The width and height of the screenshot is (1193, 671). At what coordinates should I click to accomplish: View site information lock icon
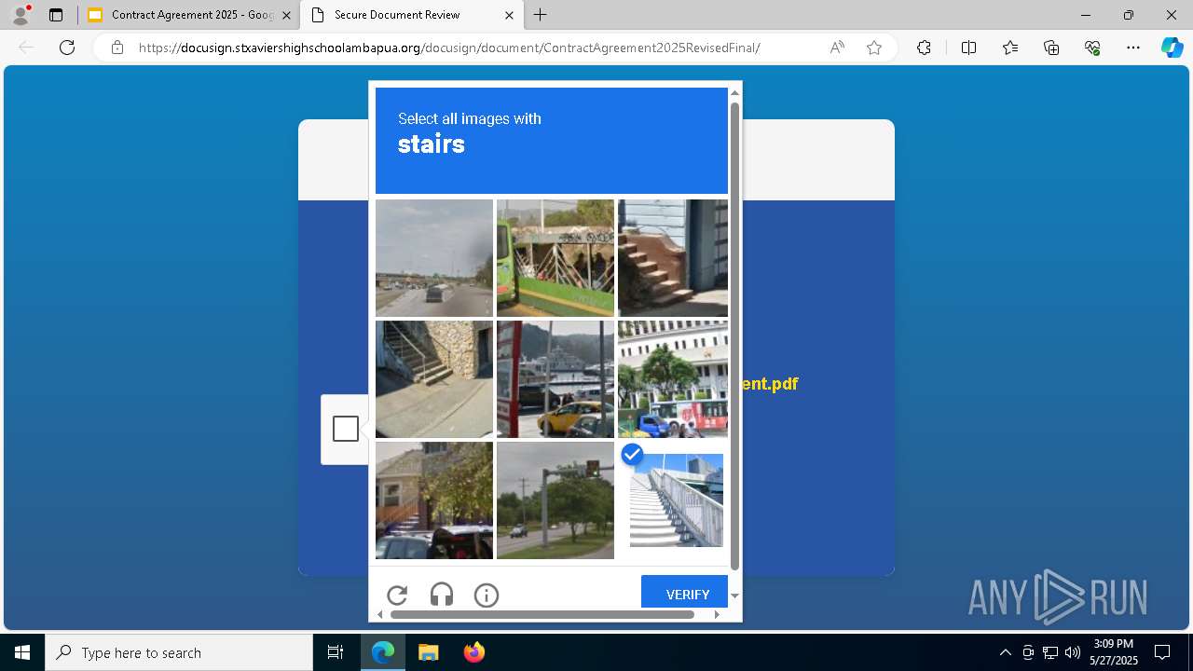click(x=117, y=48)
